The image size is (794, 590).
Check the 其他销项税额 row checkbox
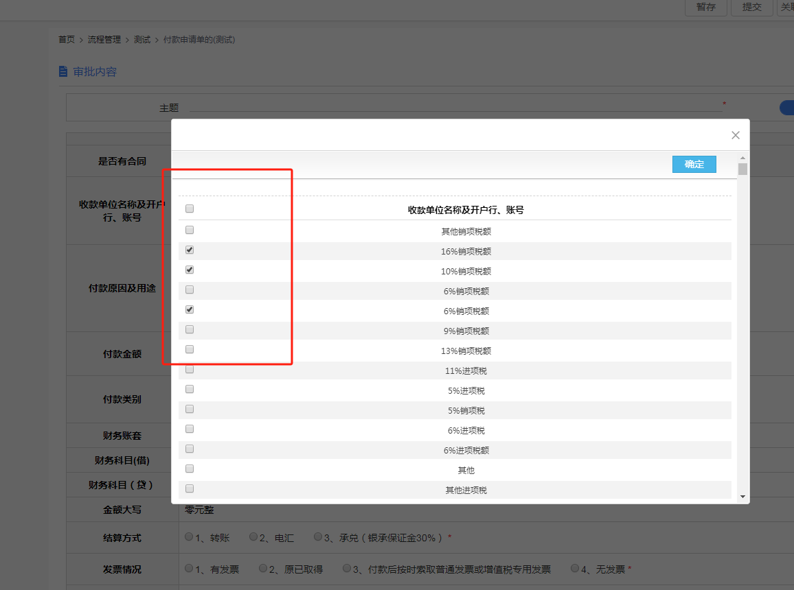(x=190, y=230)
